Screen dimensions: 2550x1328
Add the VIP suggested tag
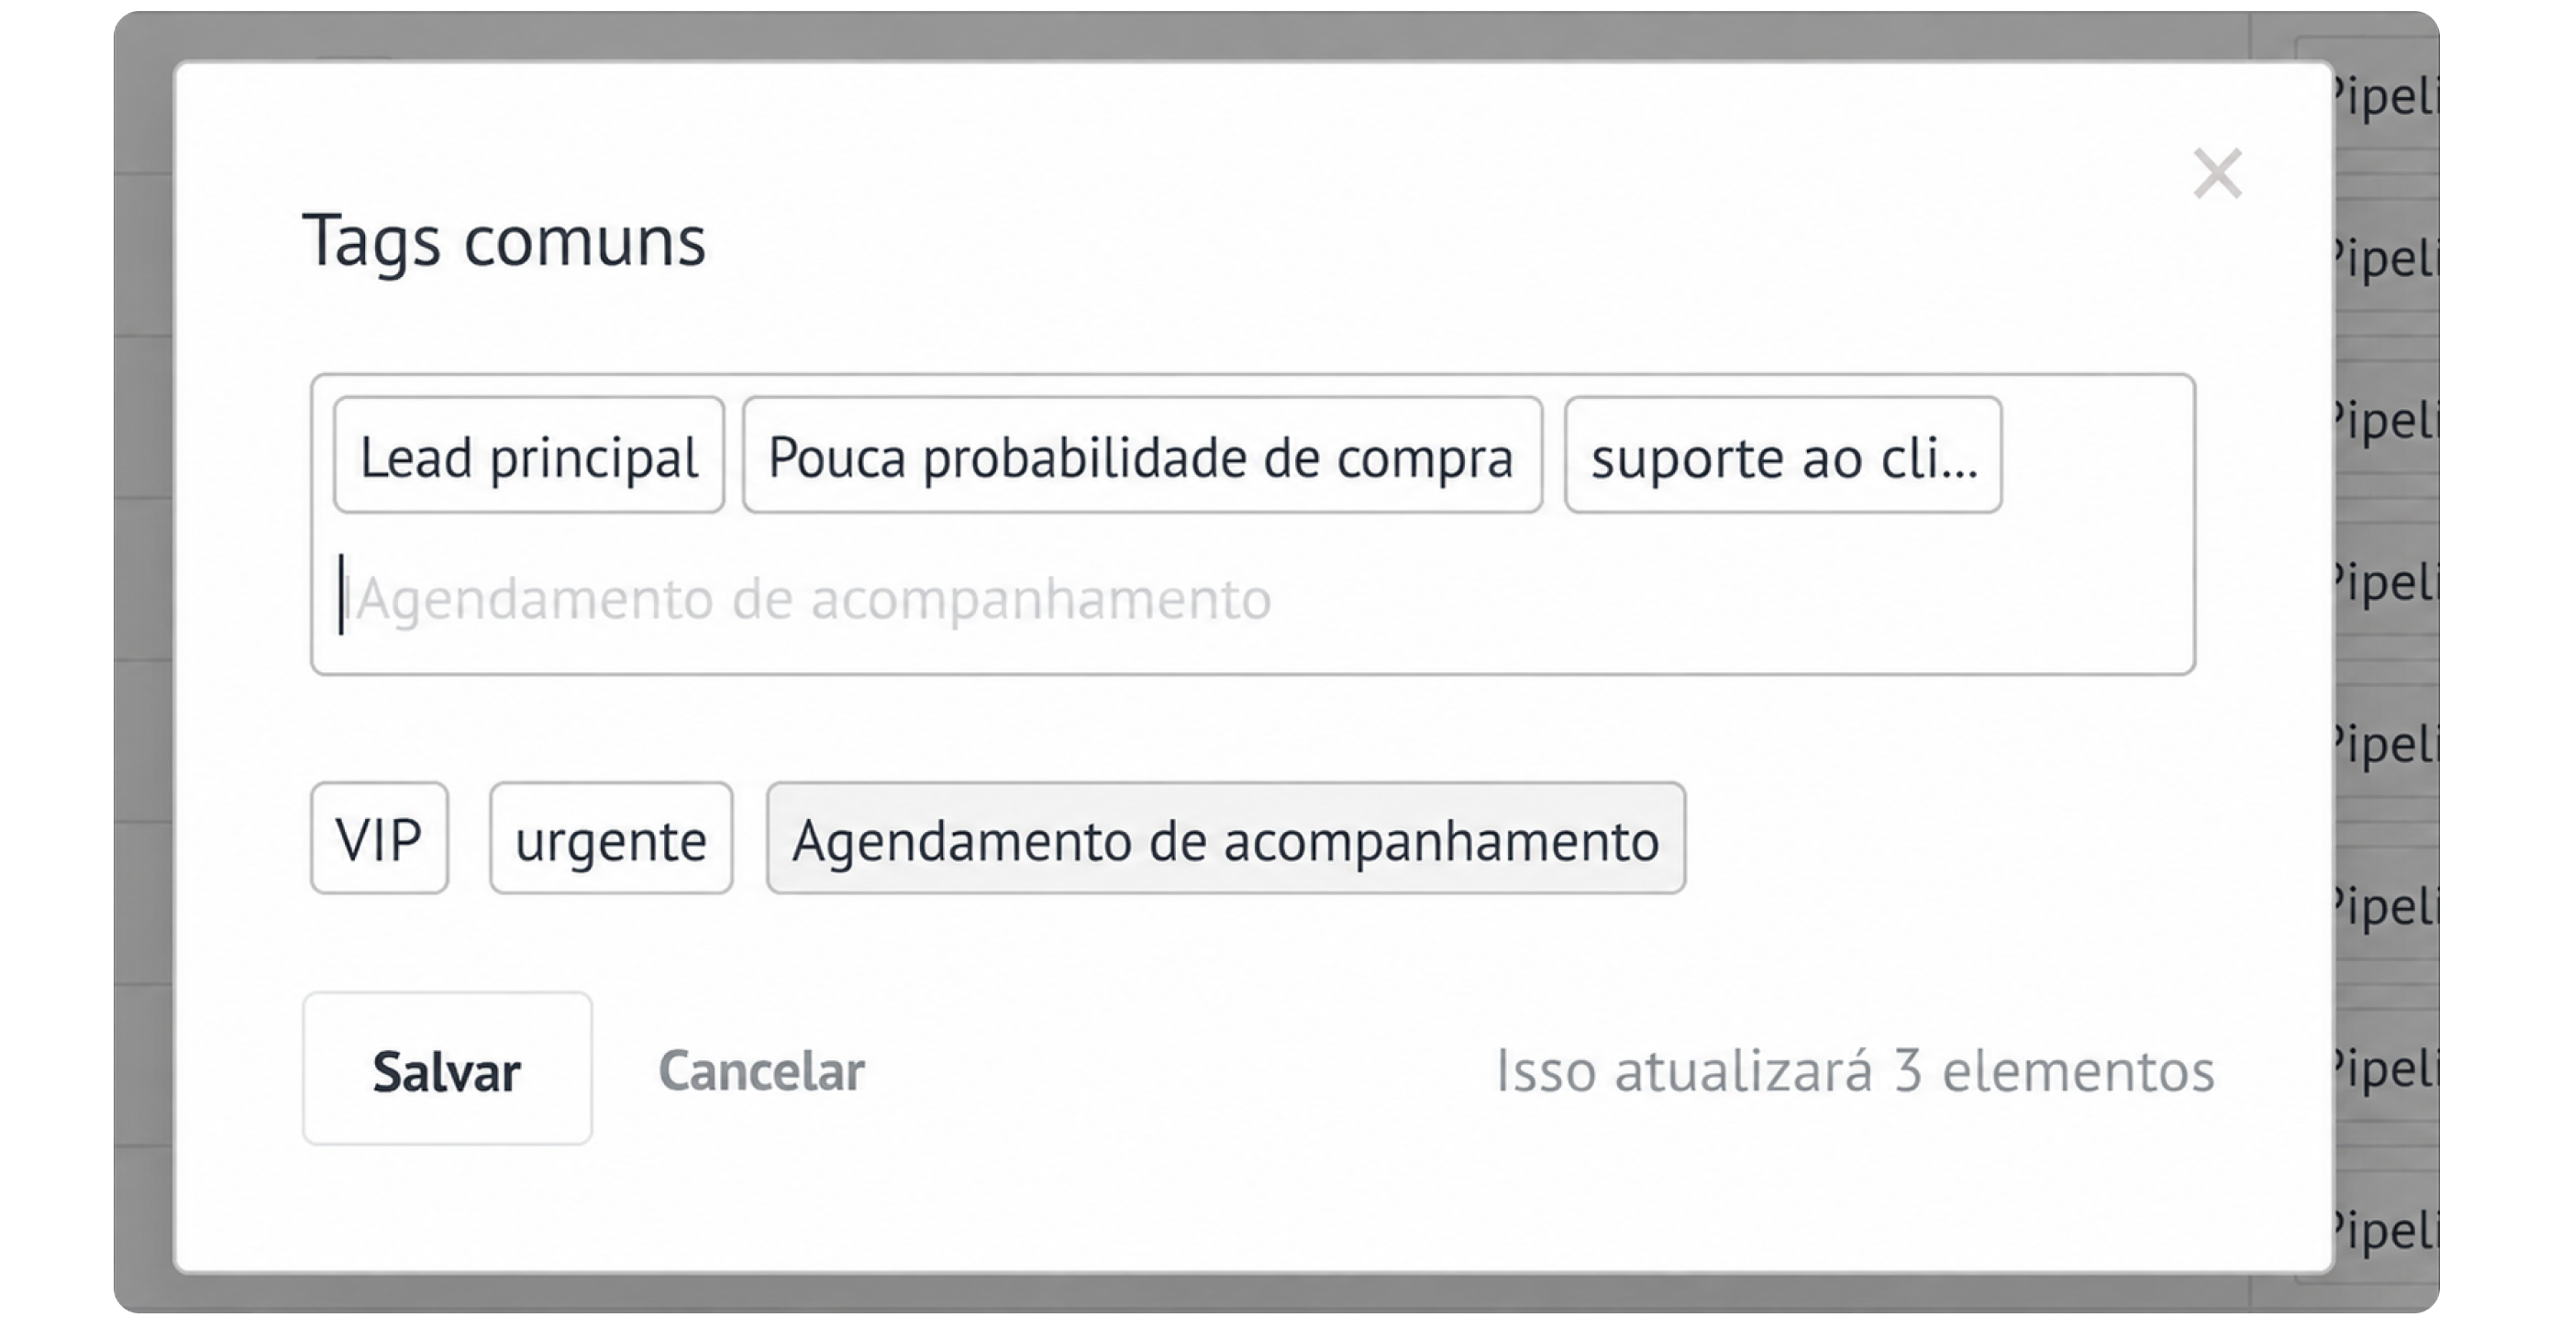[x=379, y=838]
